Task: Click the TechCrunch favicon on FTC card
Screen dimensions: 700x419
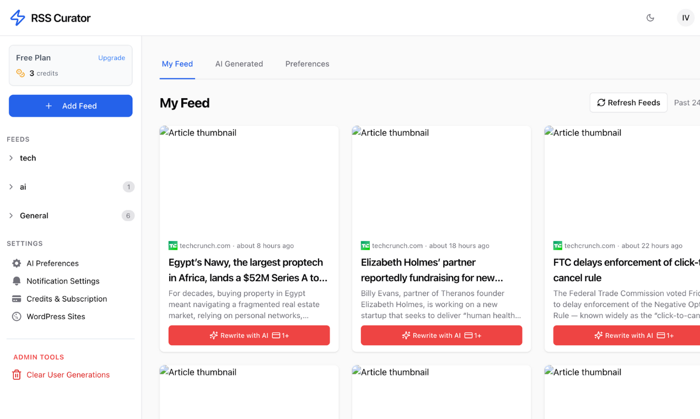Action: tap(558, 245)
